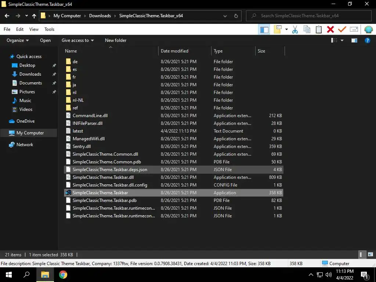Open the folder options dropdown arrow
The width and height of the screenshot is (376, 282).
pos(286,29)
